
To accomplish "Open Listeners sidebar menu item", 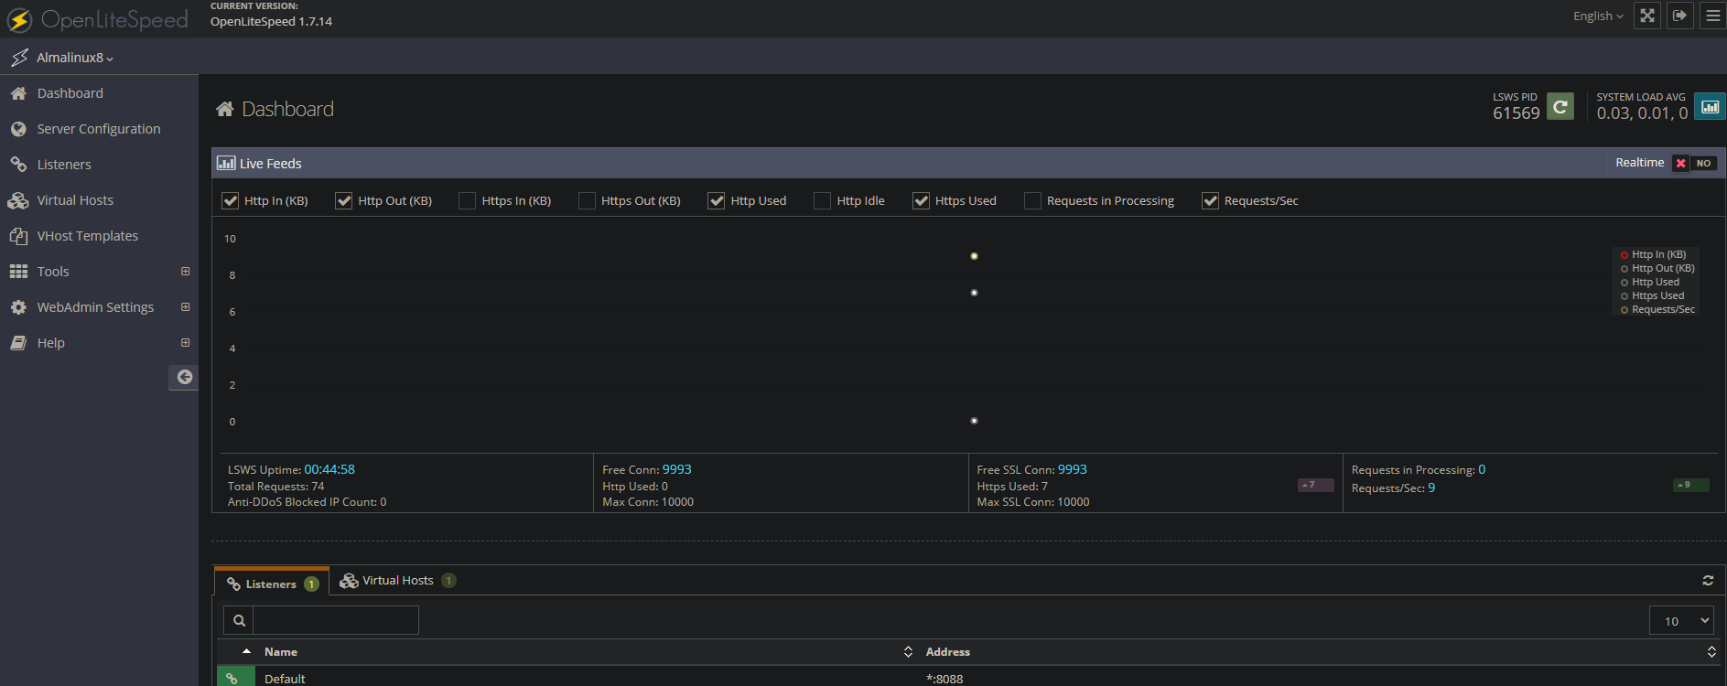I will click(64, 165).
